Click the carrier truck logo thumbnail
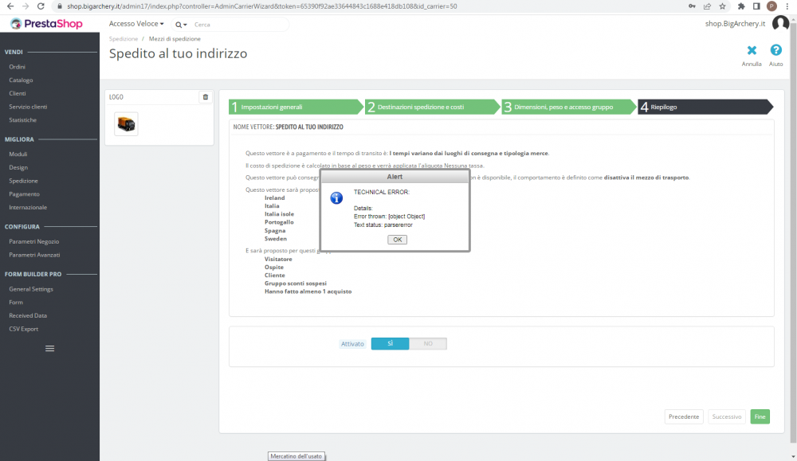The width and height of the screenshot is (797, 461). 126,124
